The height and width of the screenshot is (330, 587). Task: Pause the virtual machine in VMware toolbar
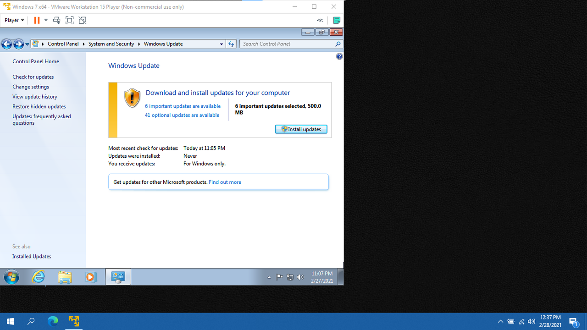pos(37,20)
